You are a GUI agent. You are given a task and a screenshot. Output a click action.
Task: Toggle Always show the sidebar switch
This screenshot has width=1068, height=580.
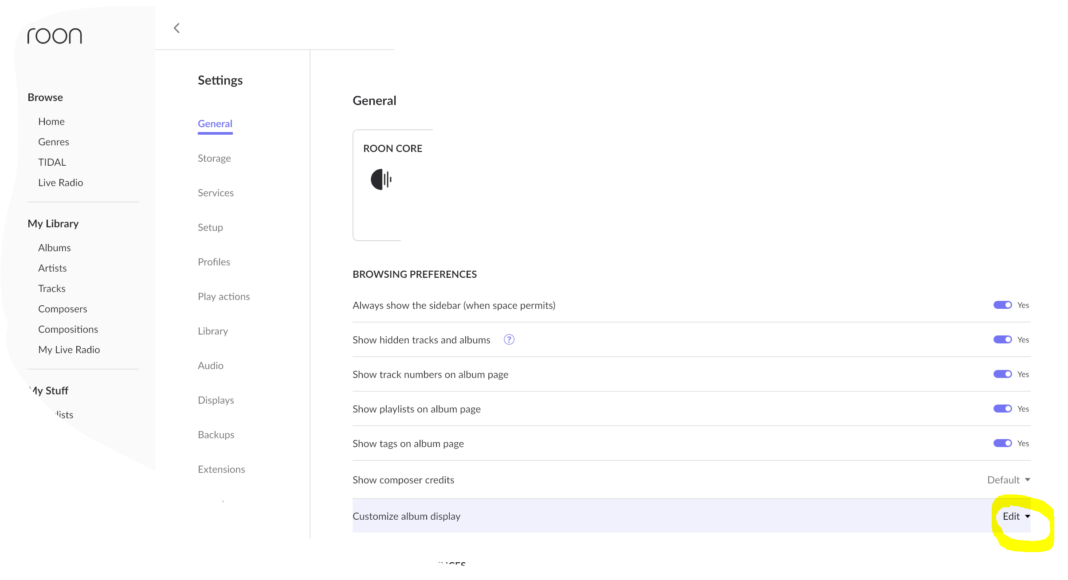coord(1002,305)
